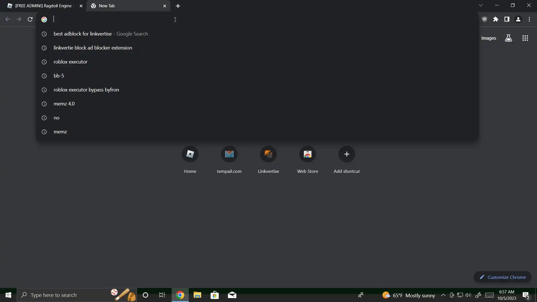Click the Images link
The image size is (537, 302).
(489, 38)
